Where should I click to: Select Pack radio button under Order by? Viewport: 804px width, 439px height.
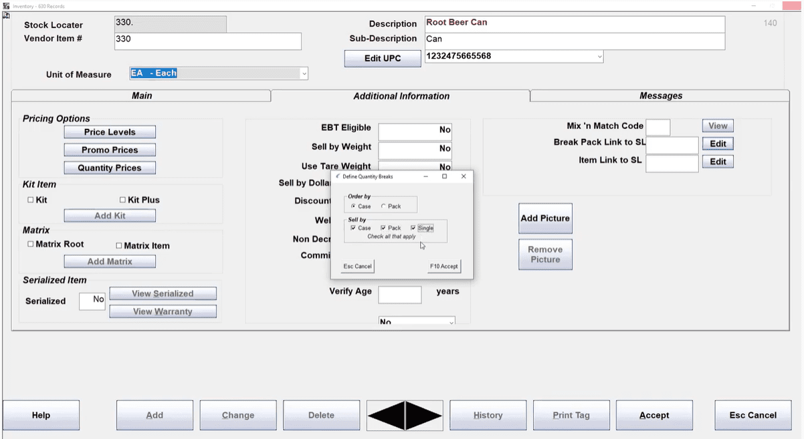point(383,206)
